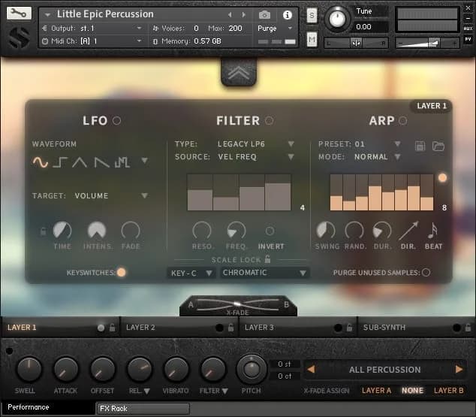Viewport: 476px width, 417px height.
Task: Open the wrench instrument edit icon
Action: pyautogui.click(x=19, y=13)
